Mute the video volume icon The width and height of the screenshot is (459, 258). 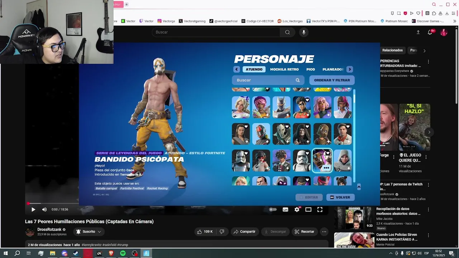click(x=44, y=210)
